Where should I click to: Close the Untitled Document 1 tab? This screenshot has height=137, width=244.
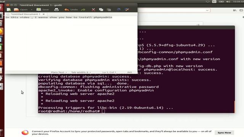tap(43, 14)
